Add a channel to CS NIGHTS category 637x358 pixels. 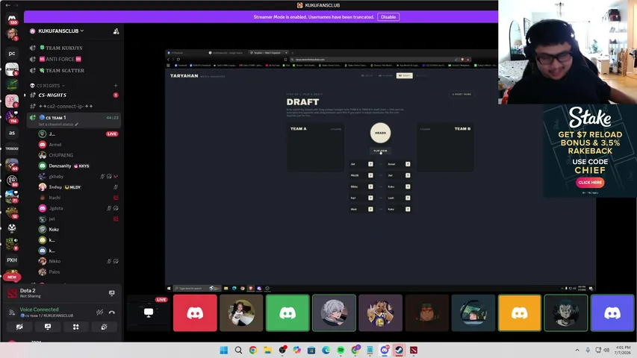(116, 86)
